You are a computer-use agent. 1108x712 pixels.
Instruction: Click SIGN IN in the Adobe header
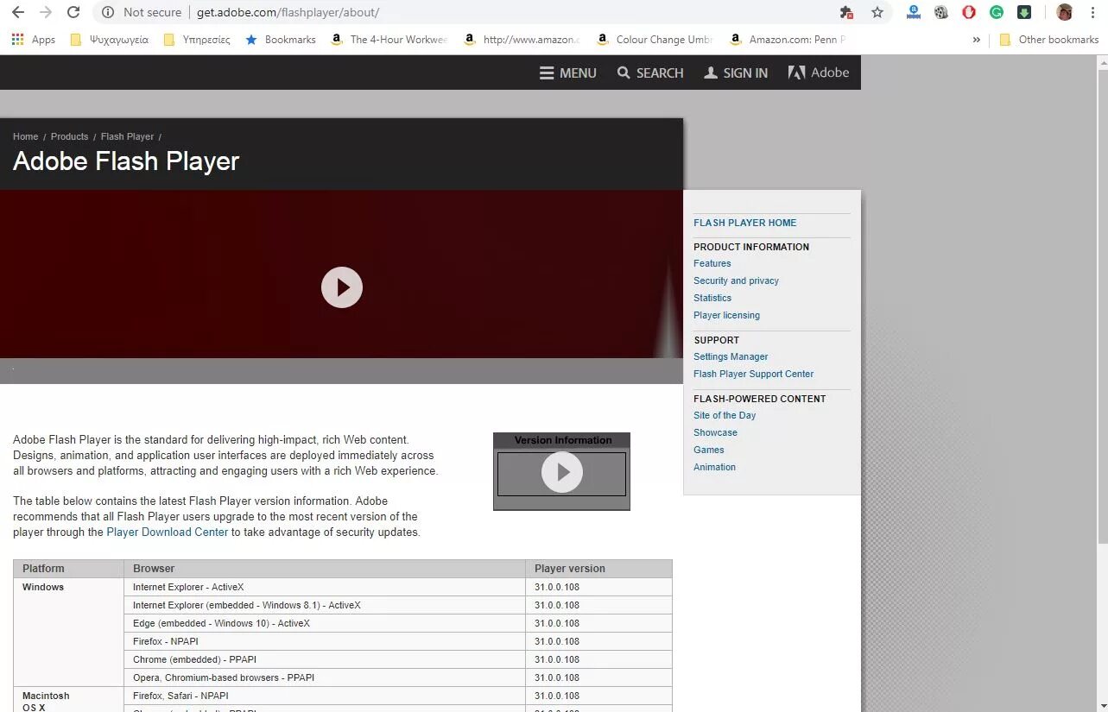click(736, 73)
